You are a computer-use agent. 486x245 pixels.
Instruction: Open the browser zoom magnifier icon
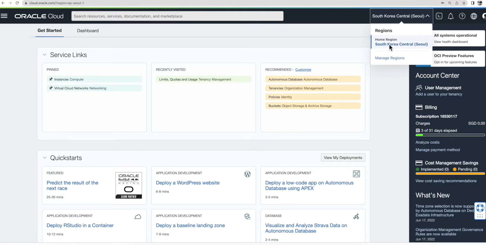(x=450, y=3)
